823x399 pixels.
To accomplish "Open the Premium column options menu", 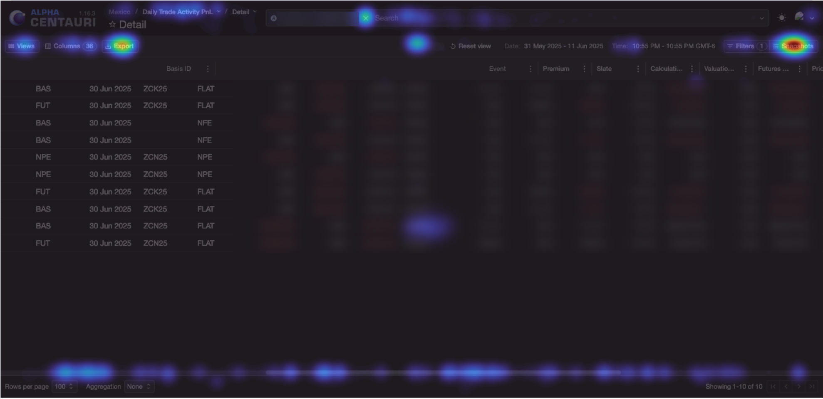I will coord(584,69).
